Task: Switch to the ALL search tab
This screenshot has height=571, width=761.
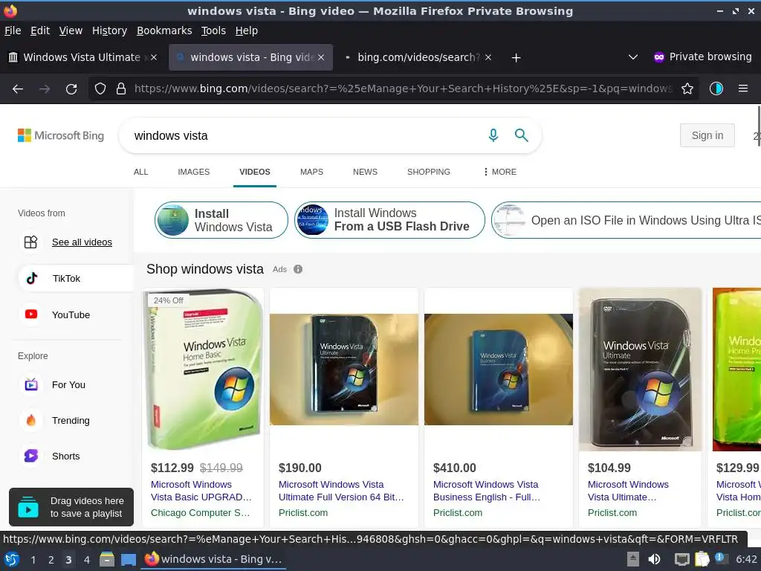Action: [140, 172]
